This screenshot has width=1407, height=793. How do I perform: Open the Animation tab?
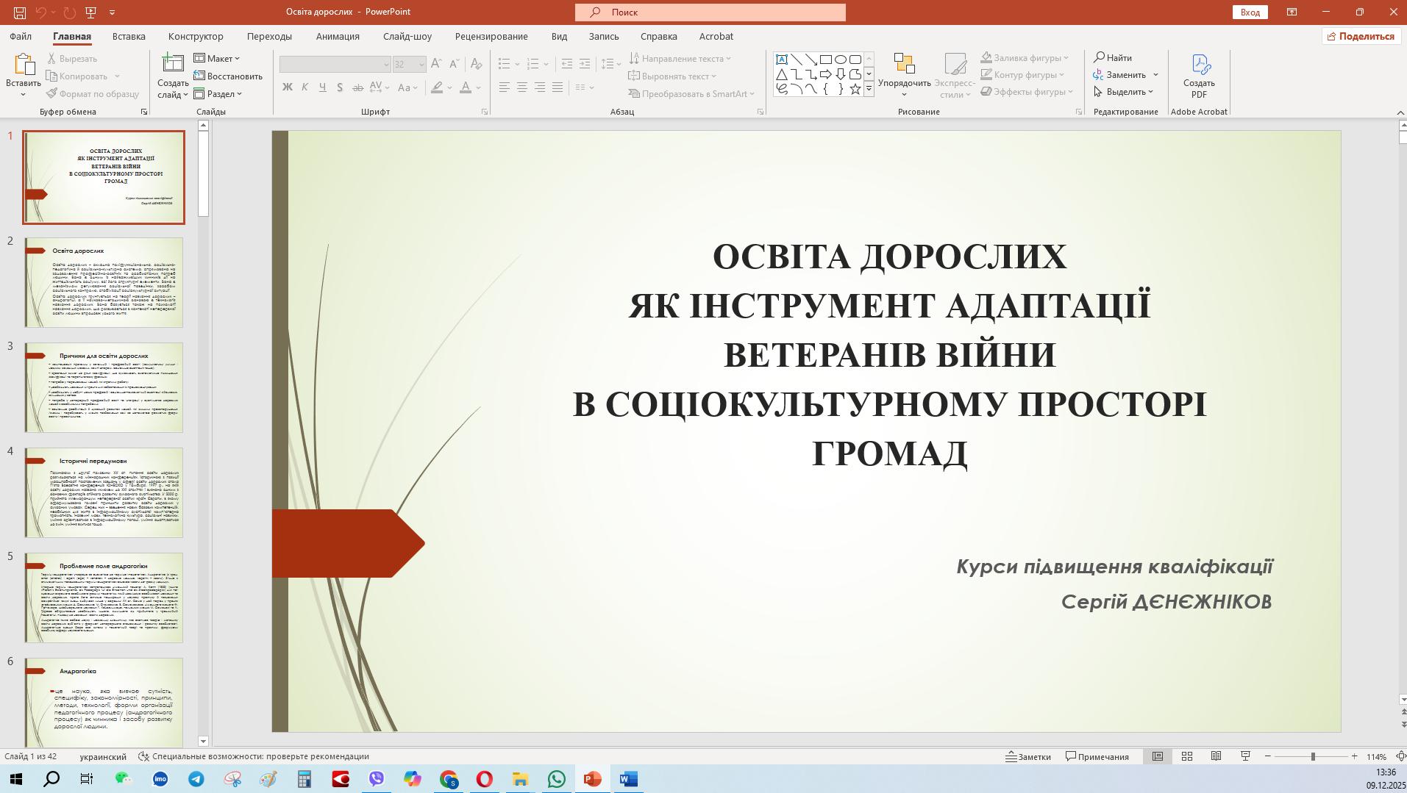[x=338, y=36]
